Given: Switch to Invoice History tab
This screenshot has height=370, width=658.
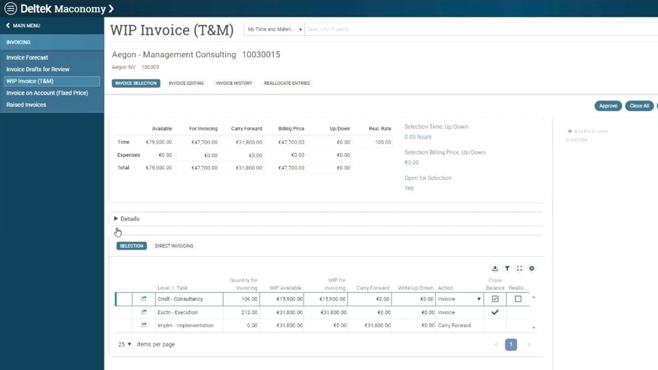Looking at the screenshot, I should coord(234,83).
